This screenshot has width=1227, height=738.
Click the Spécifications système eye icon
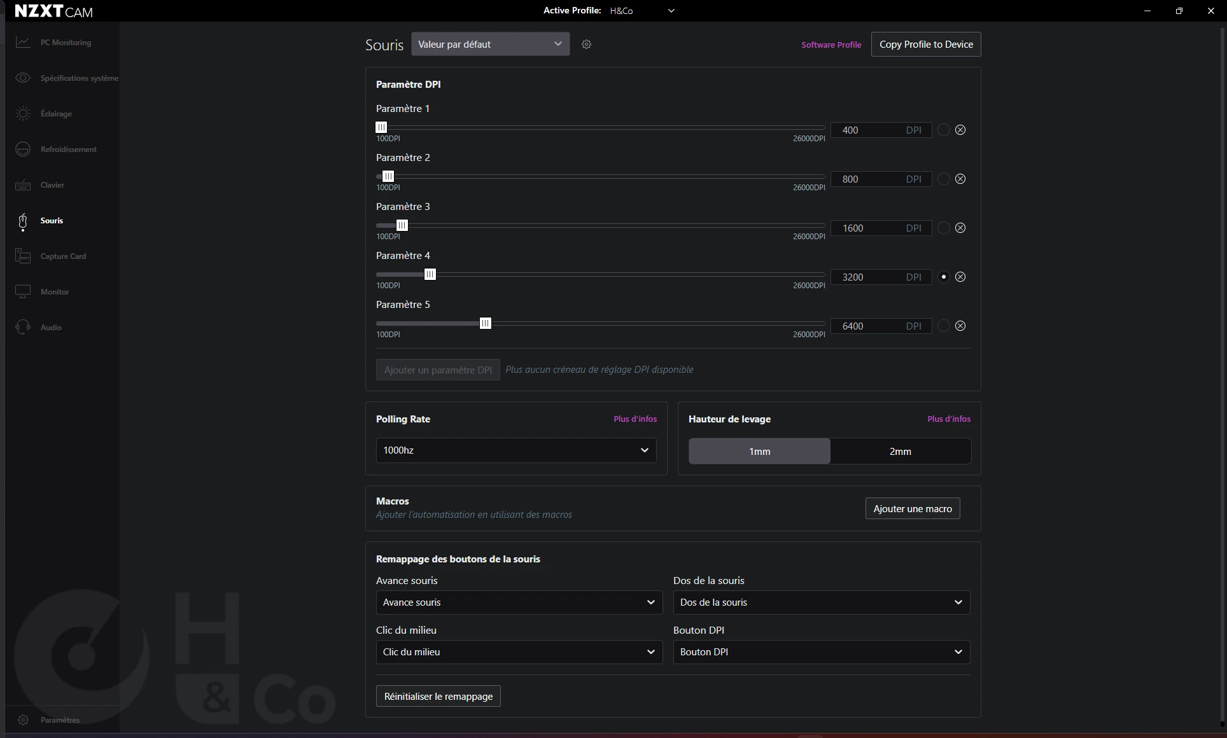[23, 78]
